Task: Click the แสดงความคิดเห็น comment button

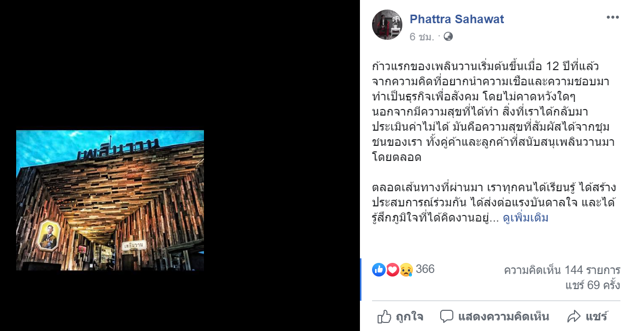Action: [x=494, y=317]
